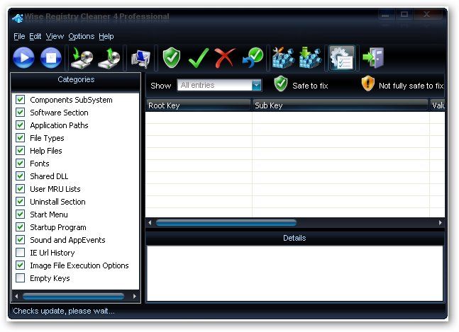Image resolution: width=459 pixels, height=332 pixels.
Task: Stop scanning using the blue stop icon
Action: coord(51,58)
